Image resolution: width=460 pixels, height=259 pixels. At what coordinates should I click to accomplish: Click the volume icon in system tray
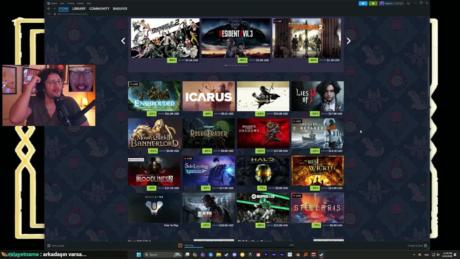[438, 255]
